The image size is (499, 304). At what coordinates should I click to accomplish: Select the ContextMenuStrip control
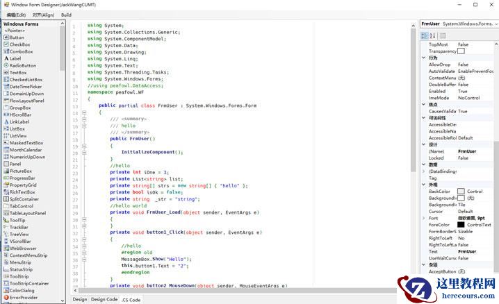[x=25, y=255]
